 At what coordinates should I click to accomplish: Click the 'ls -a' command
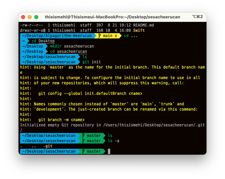(113, 141)
